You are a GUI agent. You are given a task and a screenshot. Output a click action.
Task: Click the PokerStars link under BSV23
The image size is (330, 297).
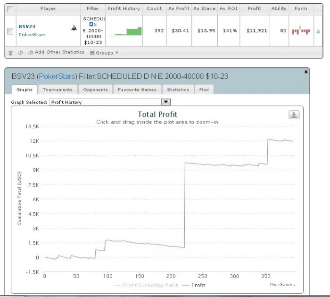click(32, 34)
